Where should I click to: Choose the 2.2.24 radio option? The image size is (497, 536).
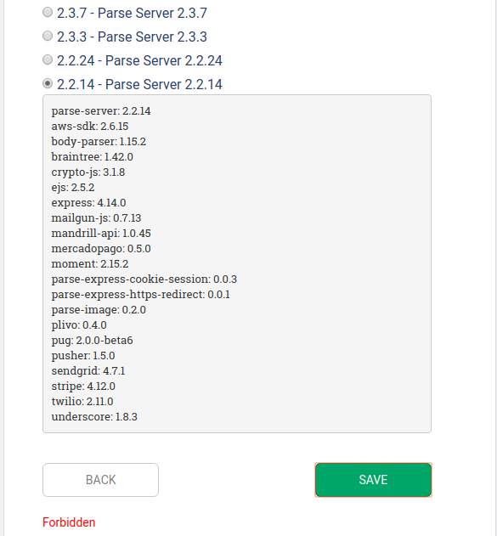[48, 59]
